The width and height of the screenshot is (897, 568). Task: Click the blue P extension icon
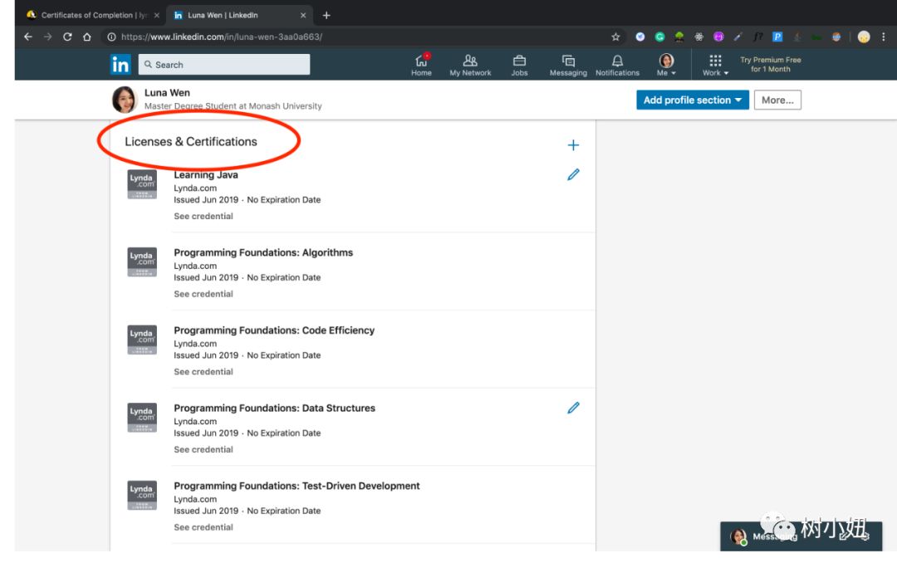point(777,37)
